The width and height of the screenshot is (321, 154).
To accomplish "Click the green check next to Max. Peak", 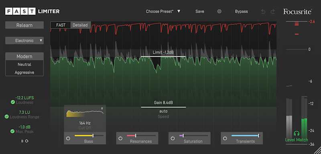I will tap(13, 131).
